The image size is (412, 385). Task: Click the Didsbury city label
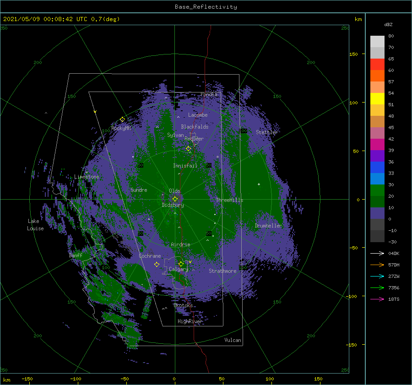[x=173, y=205]
